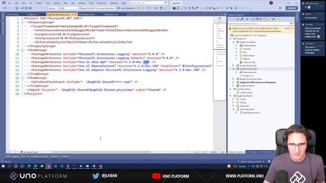Switch to the MainPage.xaml.cs editor tab

click(87, 15)
